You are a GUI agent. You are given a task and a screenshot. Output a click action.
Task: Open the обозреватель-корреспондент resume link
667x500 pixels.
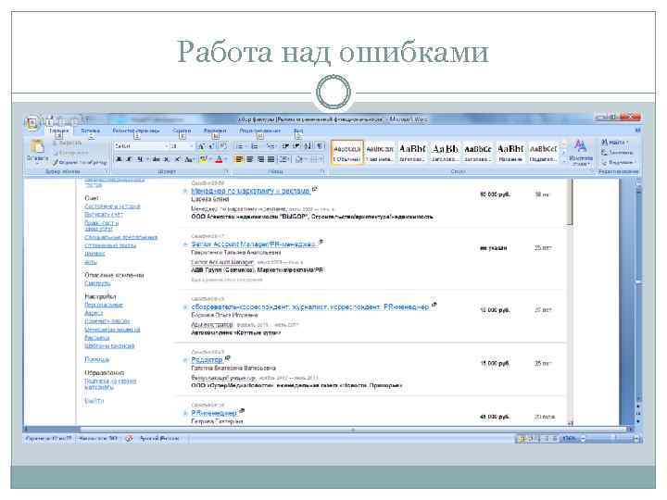click(310, 307)
